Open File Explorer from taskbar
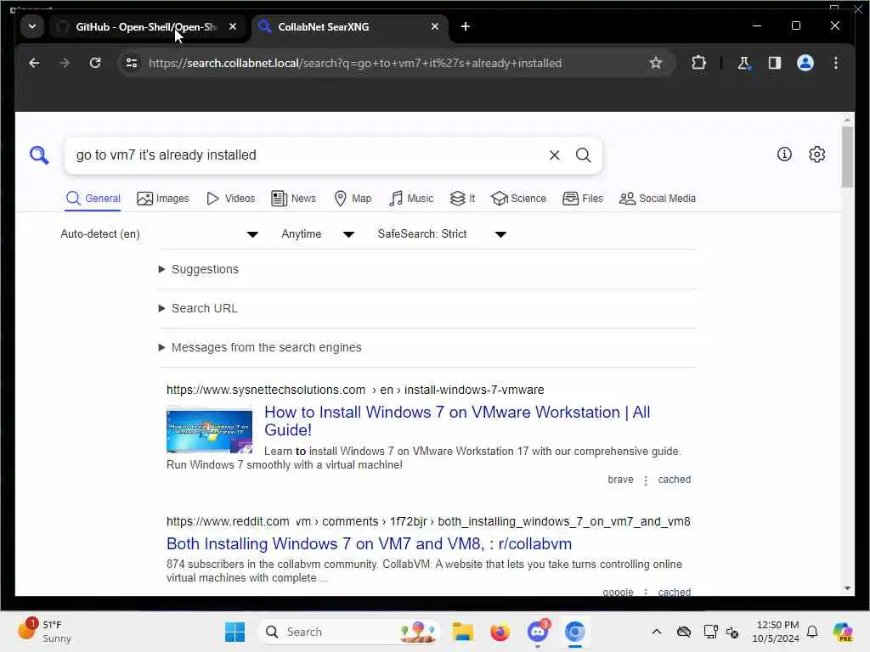This screenshot has width=870, height=652. [462, 632]
